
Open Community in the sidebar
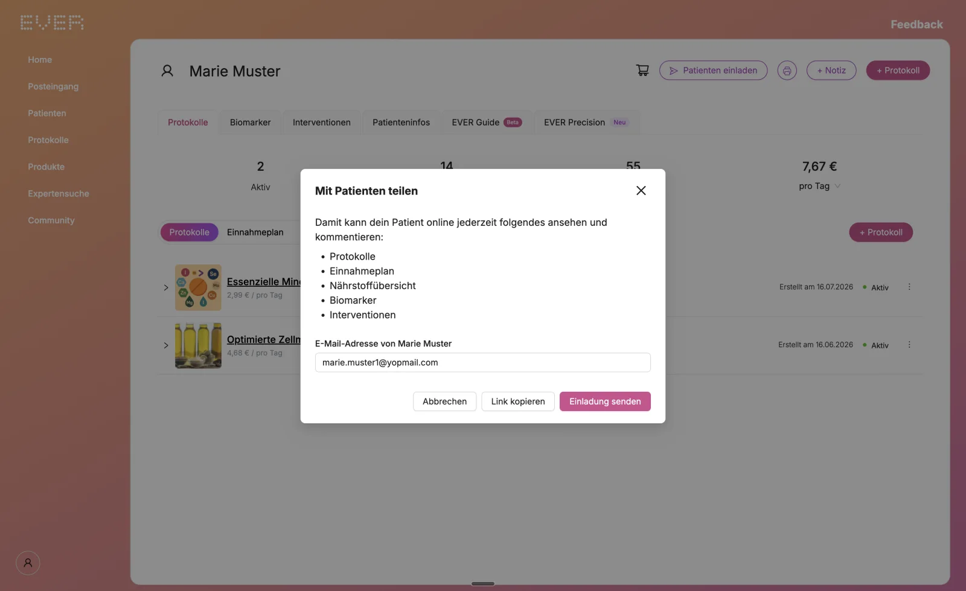tap(51, 220)
